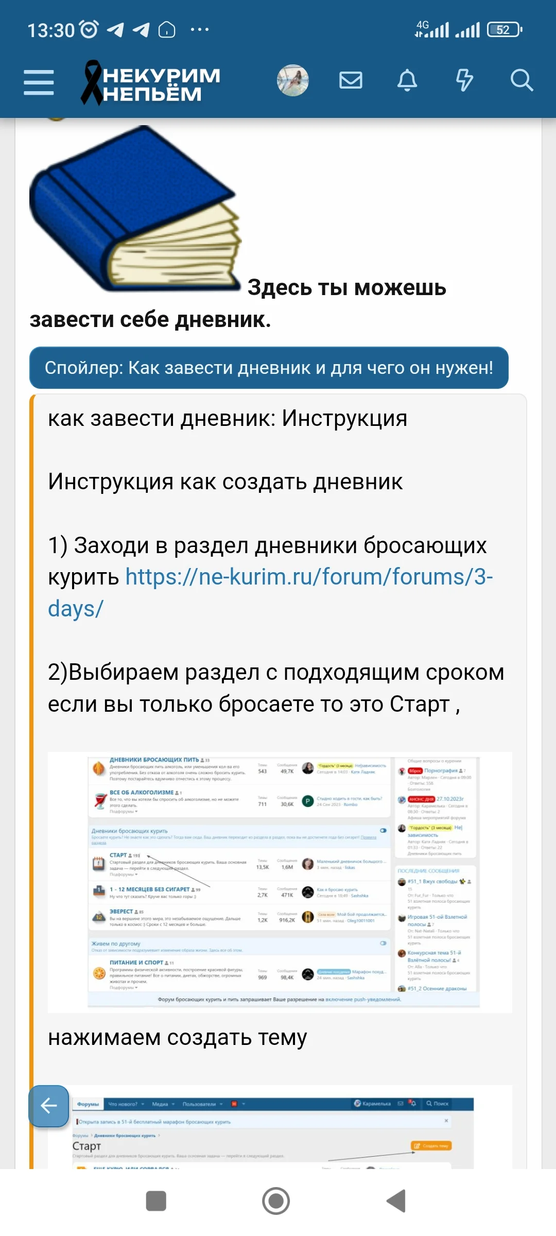Open site search magnifier icon
This screenshot has width=556, height=1236.
(522, 80)
